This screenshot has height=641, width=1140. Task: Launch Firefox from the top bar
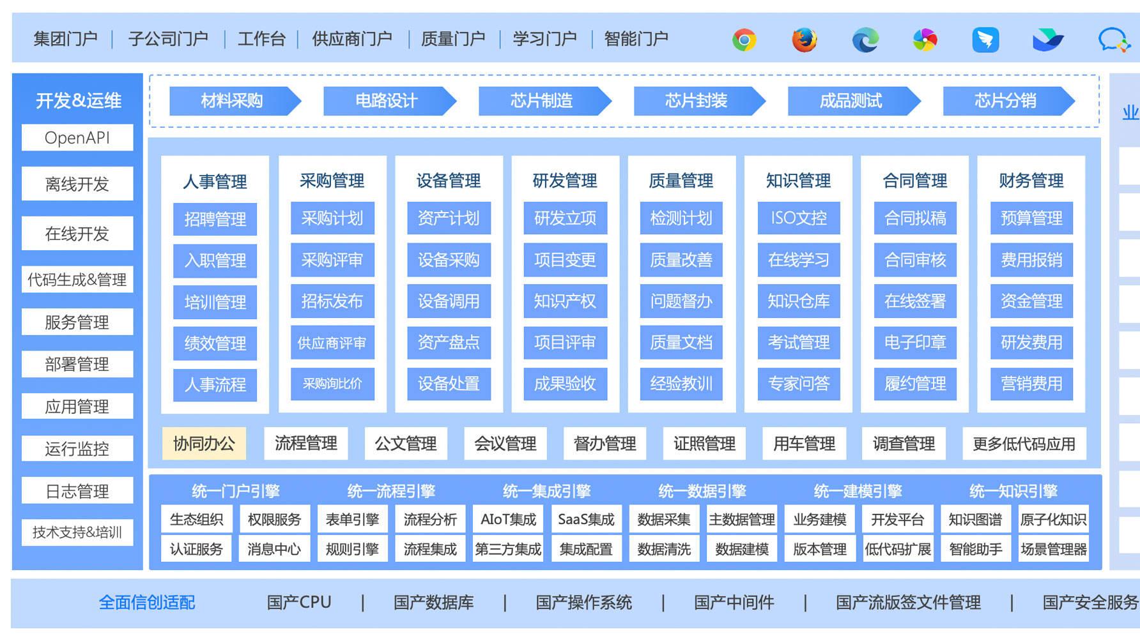point(805,39)
